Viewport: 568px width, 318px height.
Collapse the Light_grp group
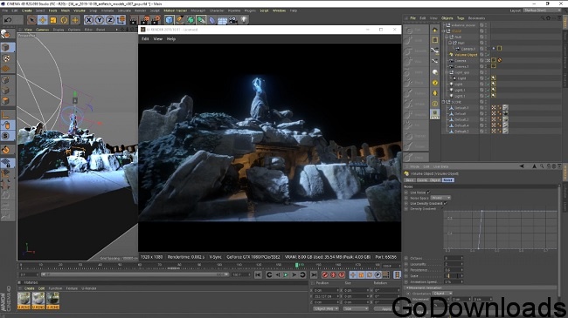click(x=447, y=72)
